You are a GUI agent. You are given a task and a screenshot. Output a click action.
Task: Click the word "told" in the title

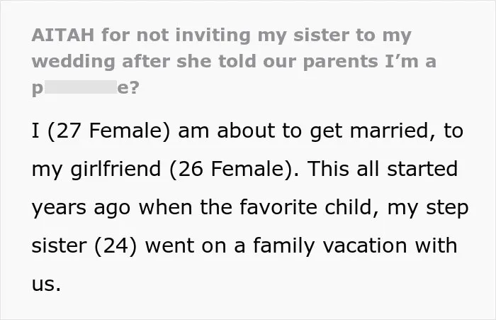pos(237,61)
